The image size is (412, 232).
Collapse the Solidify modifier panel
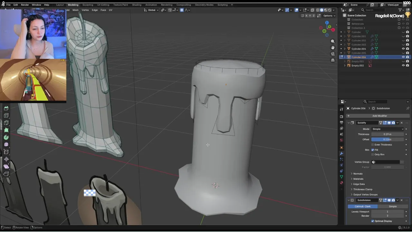point(348,123)
